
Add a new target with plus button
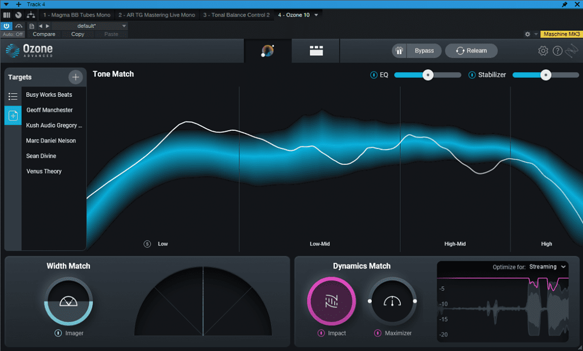75,77
